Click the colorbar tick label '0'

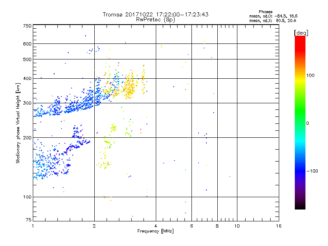point(307,123)
